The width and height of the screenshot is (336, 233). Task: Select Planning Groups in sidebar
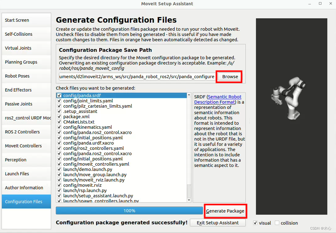[x=26, y=62]
